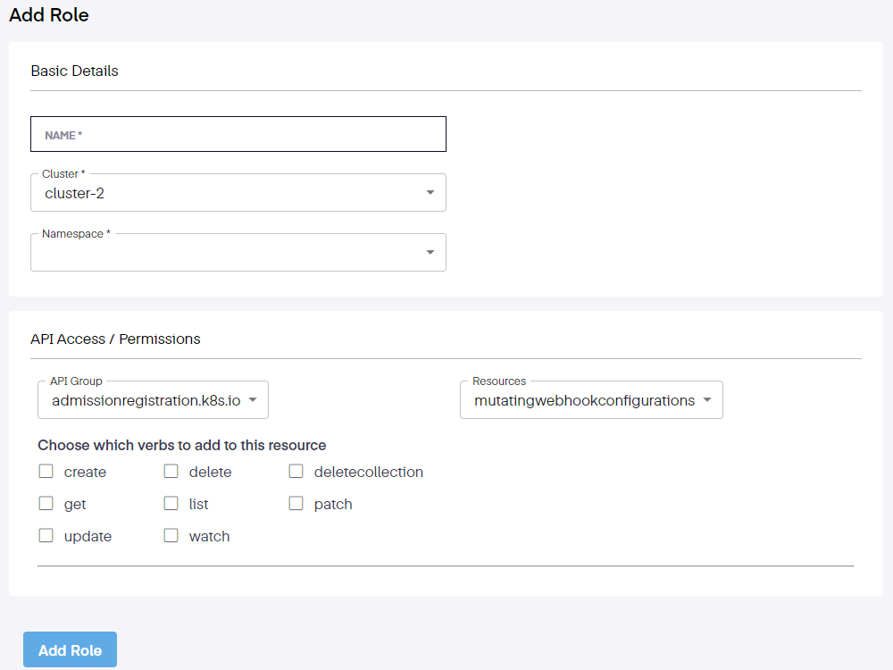
Task: Check the update verb checkbox
Action: coord(46,536)
